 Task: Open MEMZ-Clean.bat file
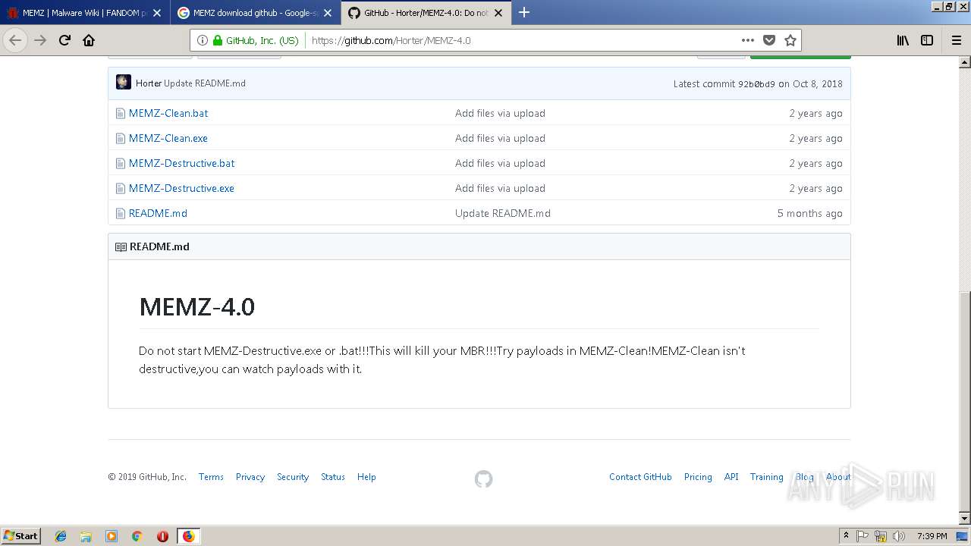[x=168, y=113]
